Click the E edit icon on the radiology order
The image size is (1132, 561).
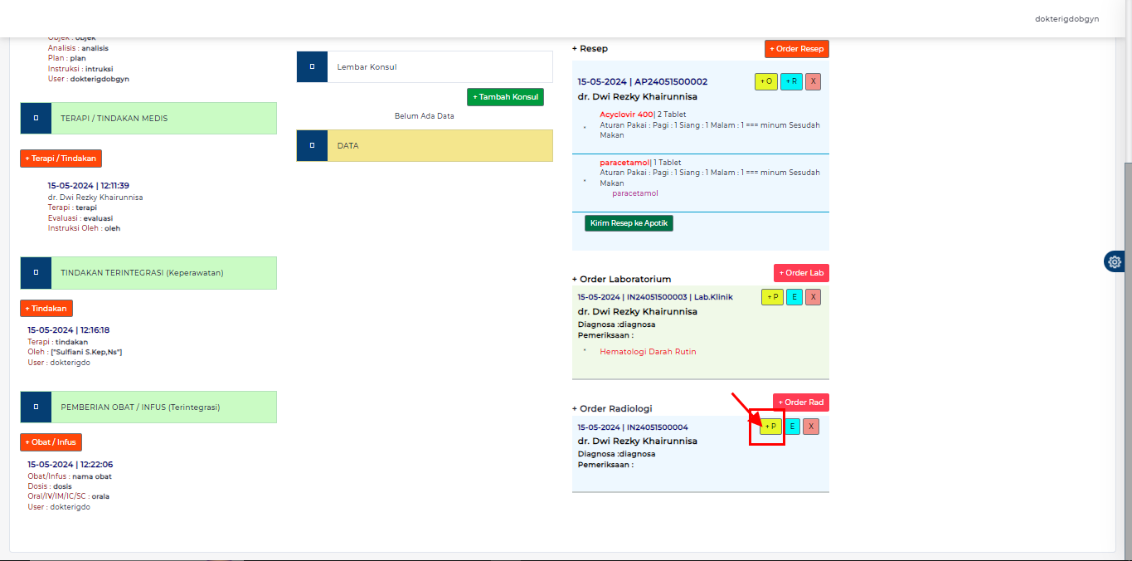(792, 426)
